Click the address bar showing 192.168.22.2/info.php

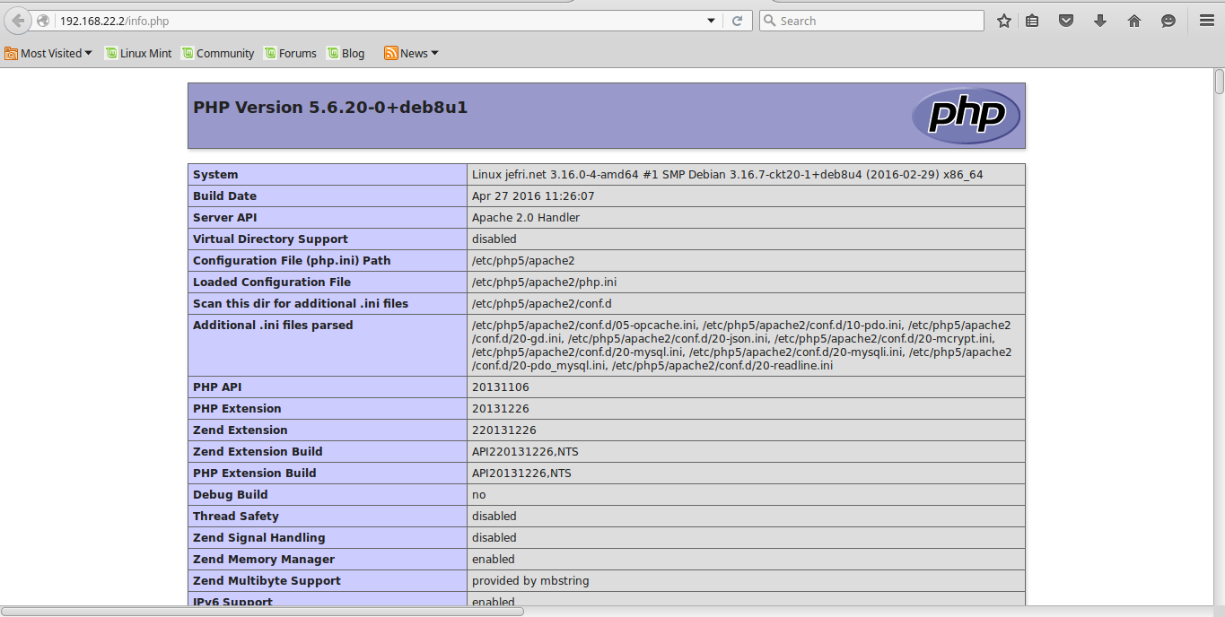pos(377,21)
